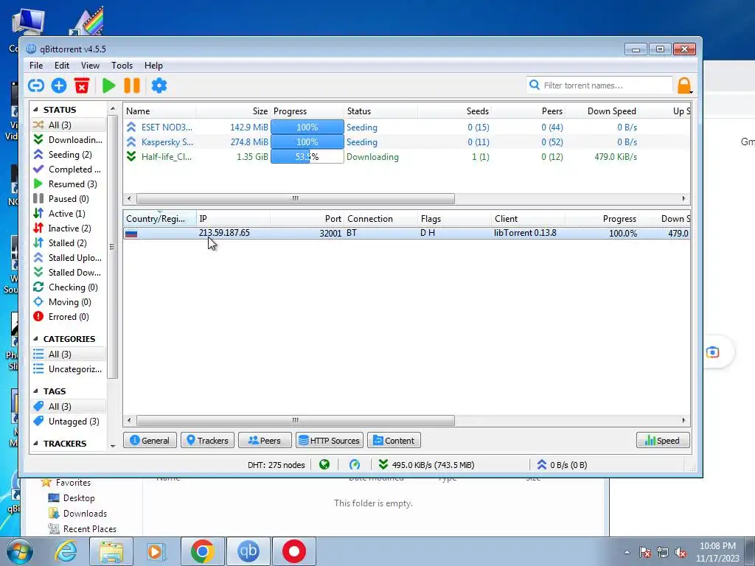Click the orange Pause toolbar icon
Viewport: 755px width, 566px height.
132,85
